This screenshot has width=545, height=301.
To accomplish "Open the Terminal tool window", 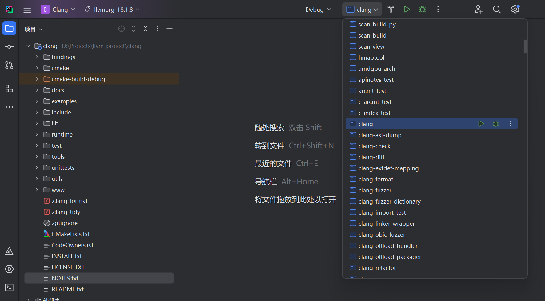I will (9, 287).
